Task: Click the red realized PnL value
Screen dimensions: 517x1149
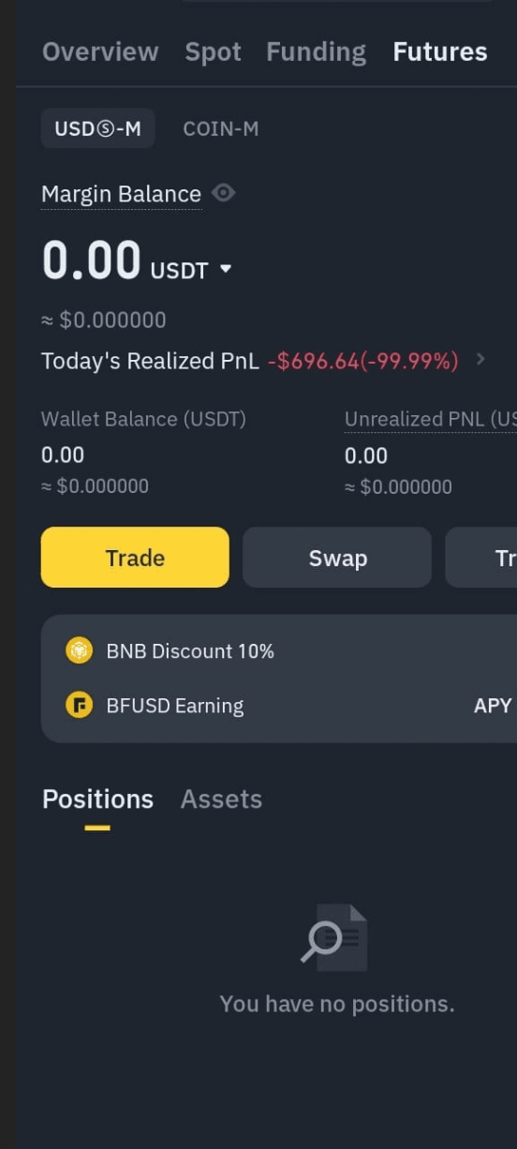Action: [363, 361]
